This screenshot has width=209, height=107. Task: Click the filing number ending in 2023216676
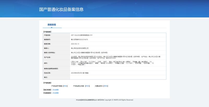(79, 40)
